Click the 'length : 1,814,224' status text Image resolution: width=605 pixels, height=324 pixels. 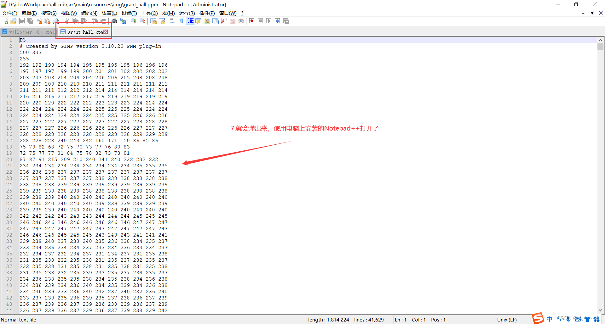click(329, 320)
